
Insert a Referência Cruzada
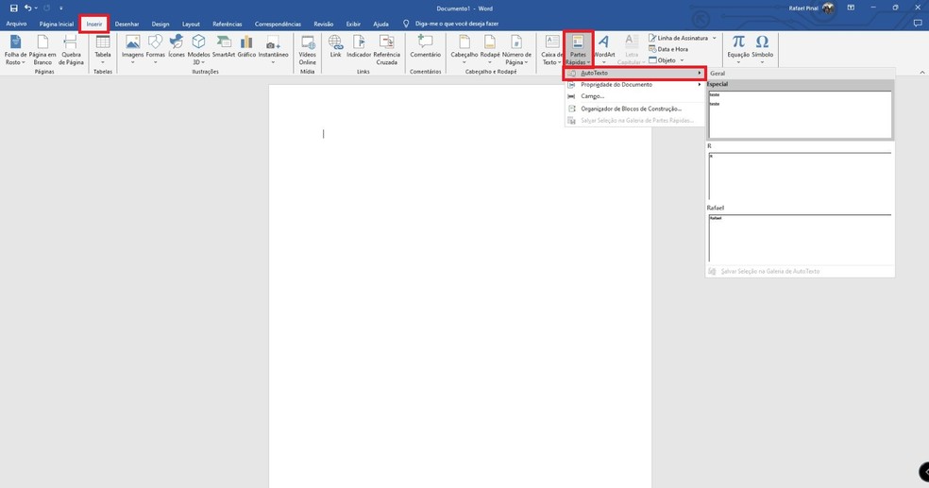pos(386,50)
